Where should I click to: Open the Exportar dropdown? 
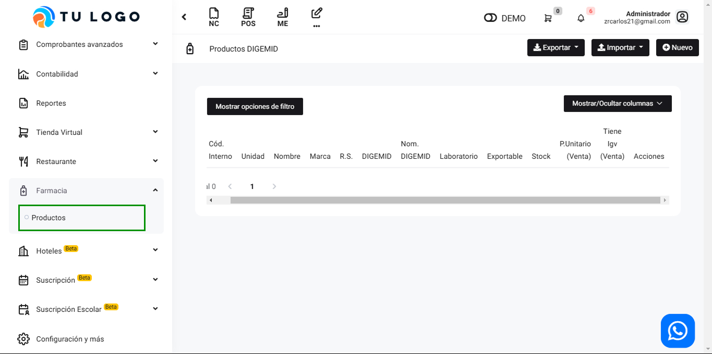pos(556,47)
